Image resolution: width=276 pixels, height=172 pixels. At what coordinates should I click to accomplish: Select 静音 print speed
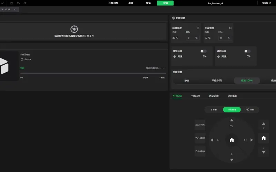click(x=187, y=80)
